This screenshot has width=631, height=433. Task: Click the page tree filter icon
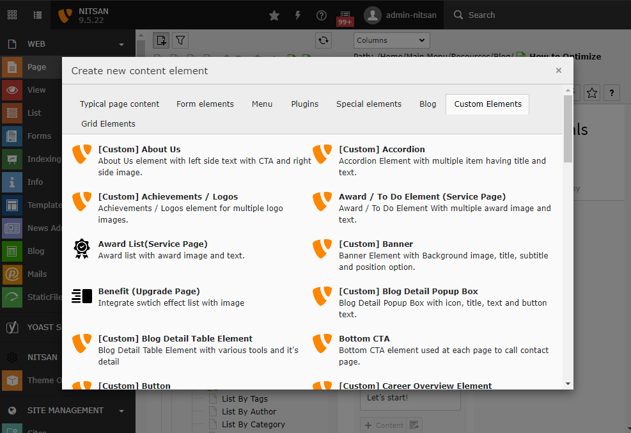pyautogui.click(x=180, y=40)
